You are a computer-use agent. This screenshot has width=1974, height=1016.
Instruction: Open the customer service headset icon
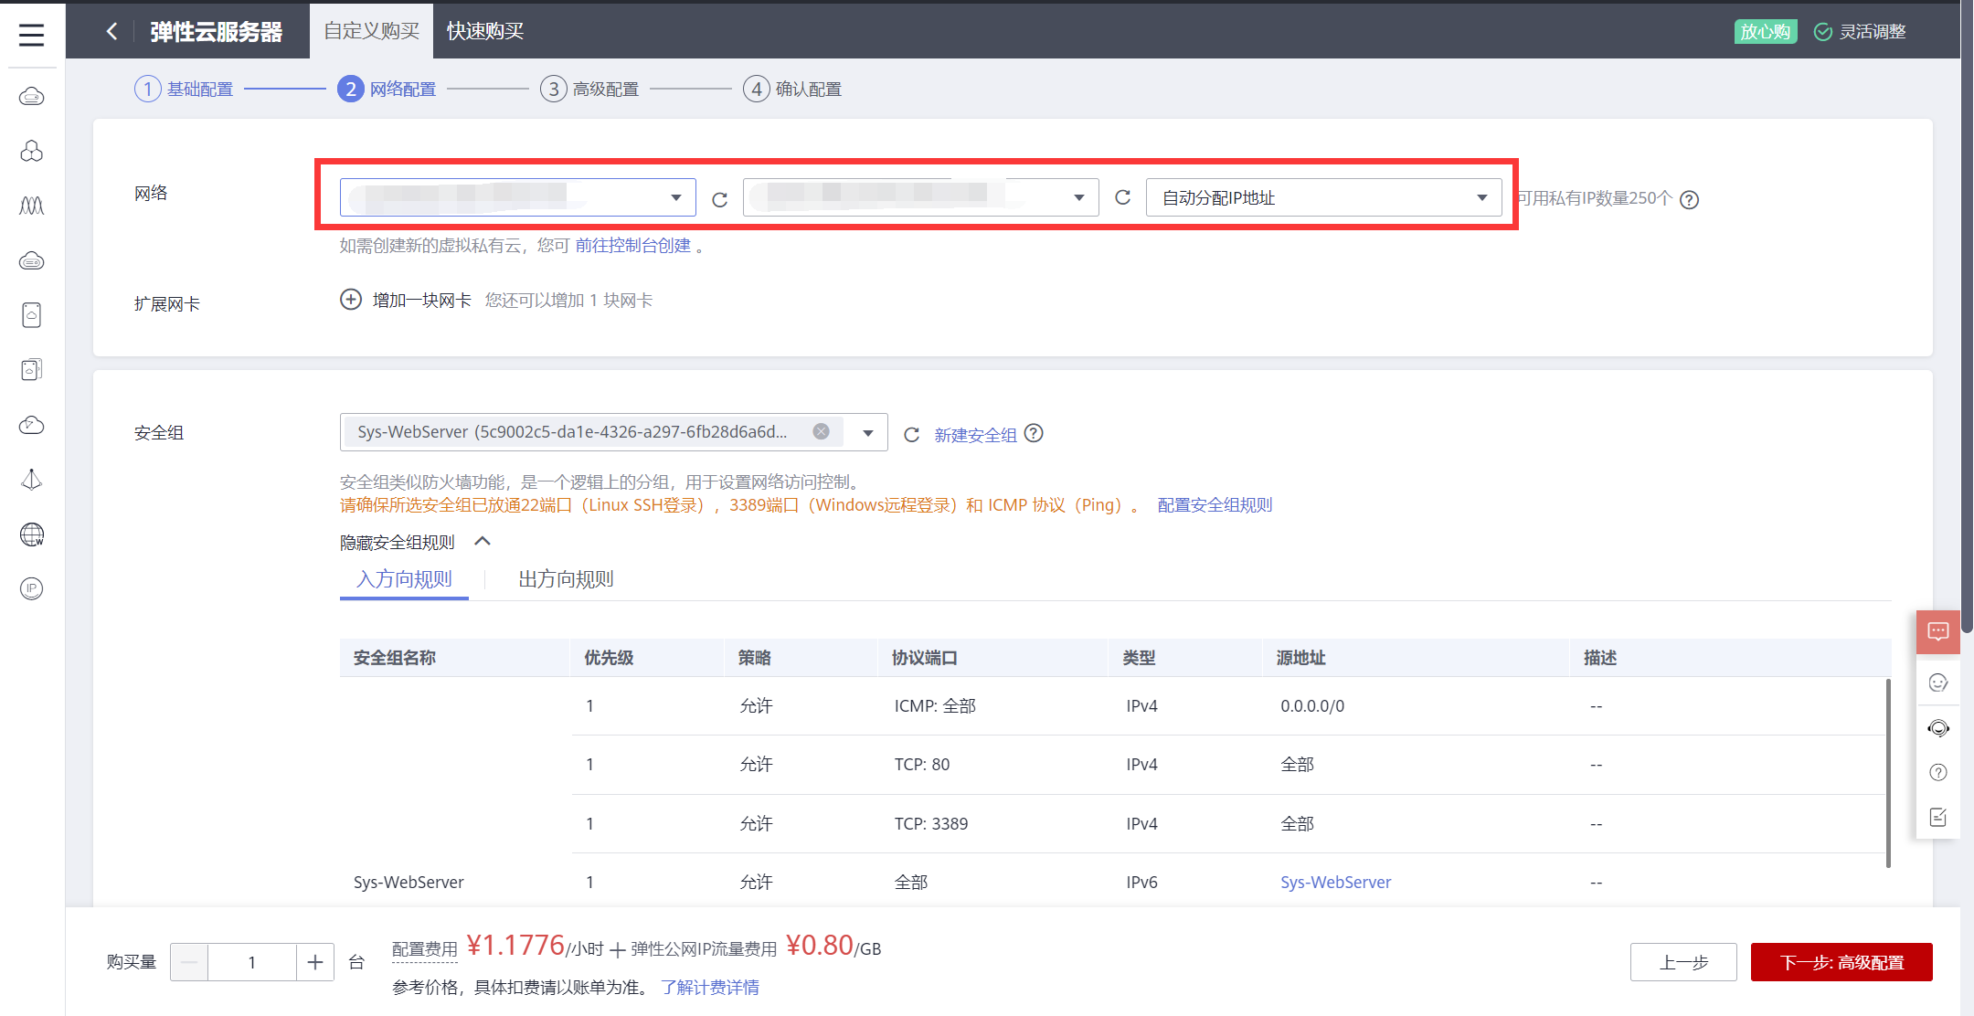tap(1938, 728)
